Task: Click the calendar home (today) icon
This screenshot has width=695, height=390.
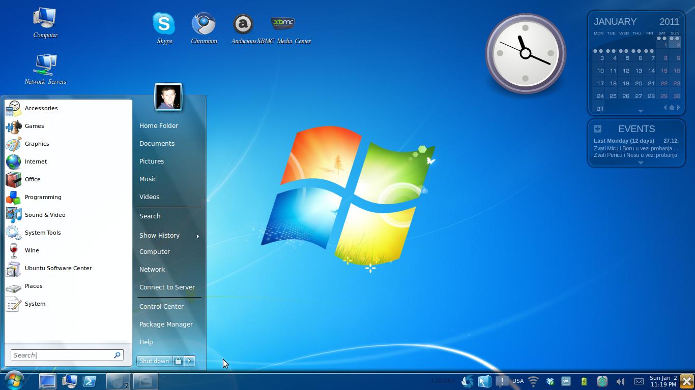Action: coord(672,108)
